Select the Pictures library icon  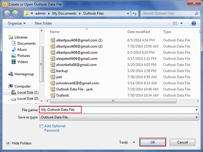click(14, 56)
